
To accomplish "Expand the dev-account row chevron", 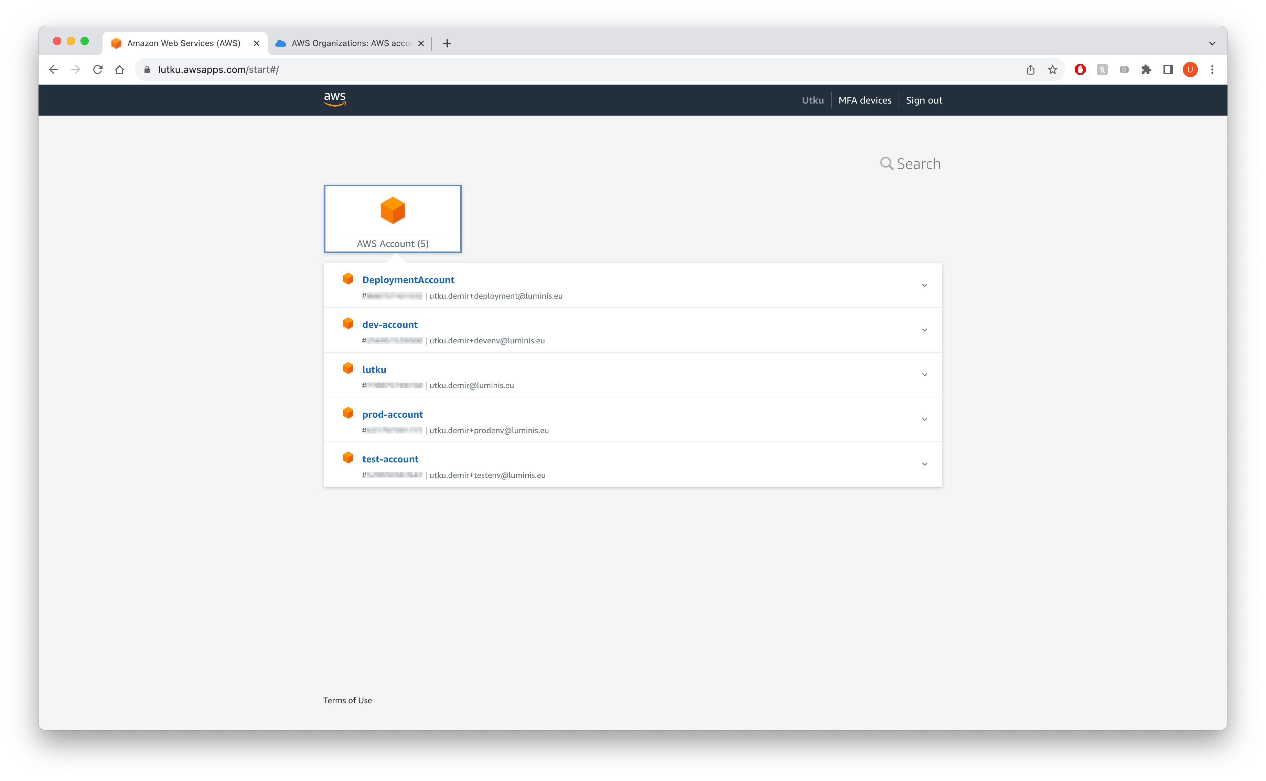I will [x=924, y=330].
